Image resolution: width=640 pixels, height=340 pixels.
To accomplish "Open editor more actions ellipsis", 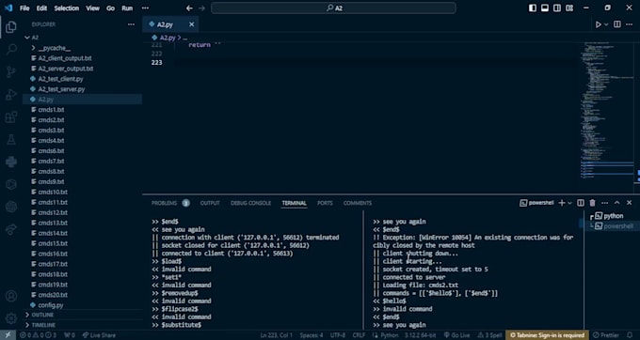I will coord(630,24).
